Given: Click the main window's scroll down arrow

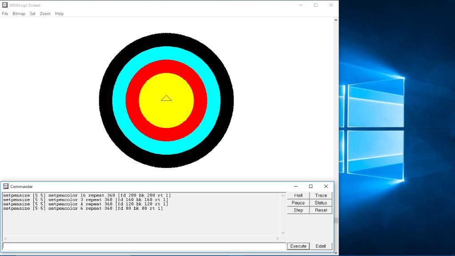Looking at the screenshot, I should tap(336, 253).
